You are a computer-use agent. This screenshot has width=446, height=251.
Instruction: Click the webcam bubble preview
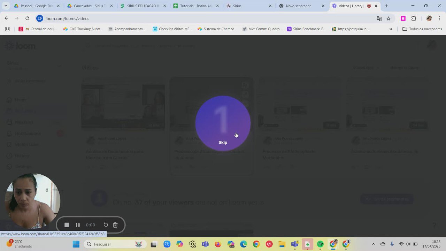tap(32, 201)
